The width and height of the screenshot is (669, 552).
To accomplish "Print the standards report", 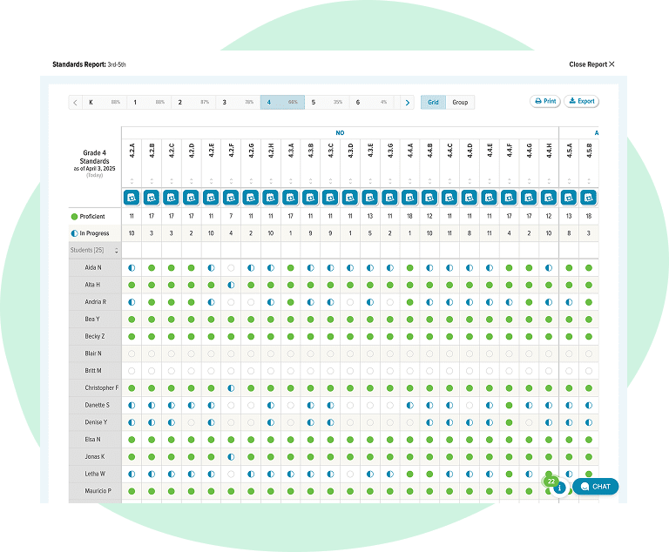I will coord(545,101).
